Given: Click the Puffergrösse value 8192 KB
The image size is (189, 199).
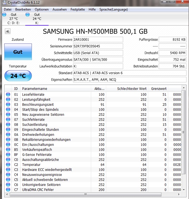Looking at the screenshot, I should pyautogui.click(x=173, y=40).
